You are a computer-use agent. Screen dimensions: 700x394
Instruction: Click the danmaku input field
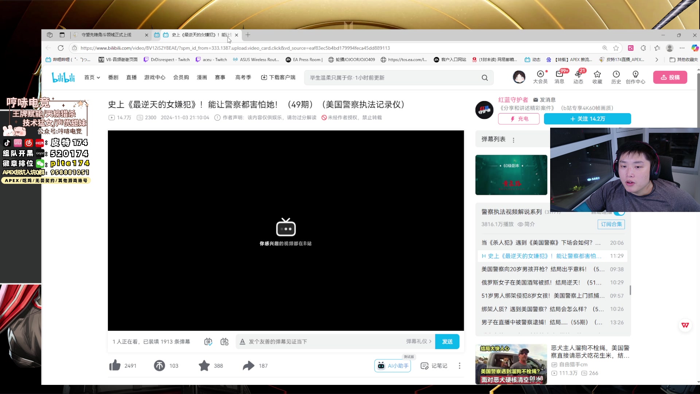click(324, 341)
